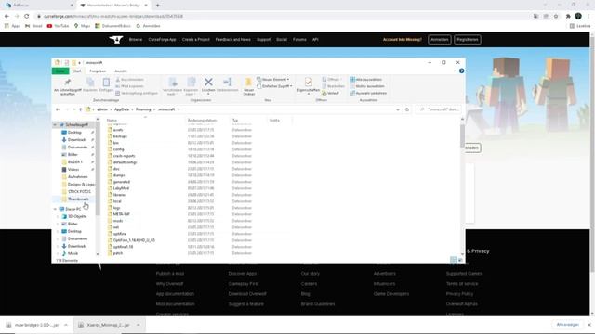595x334 pixels.
Task: Click the Löschen X icon
Action: click(208, 82)
